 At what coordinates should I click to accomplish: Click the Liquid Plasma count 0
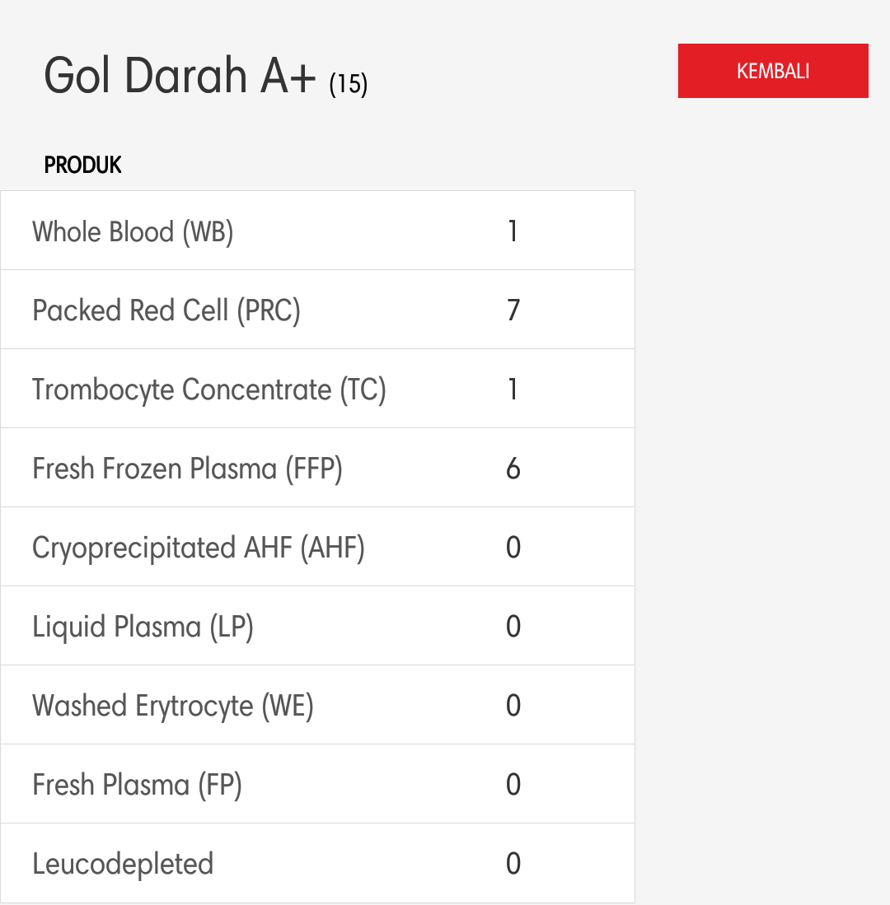pyautogui.click(x=513, y=626)
